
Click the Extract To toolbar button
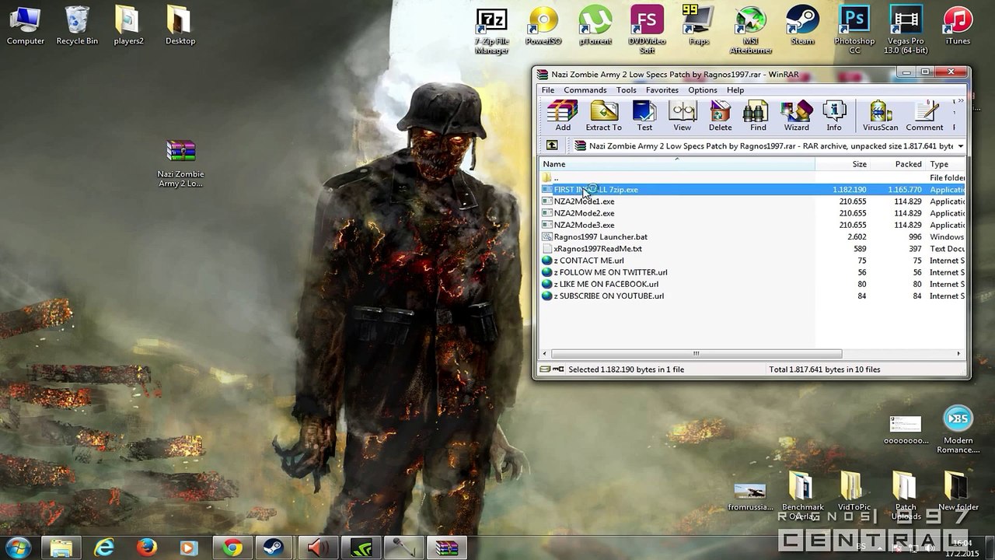click(x=603, y=116)
